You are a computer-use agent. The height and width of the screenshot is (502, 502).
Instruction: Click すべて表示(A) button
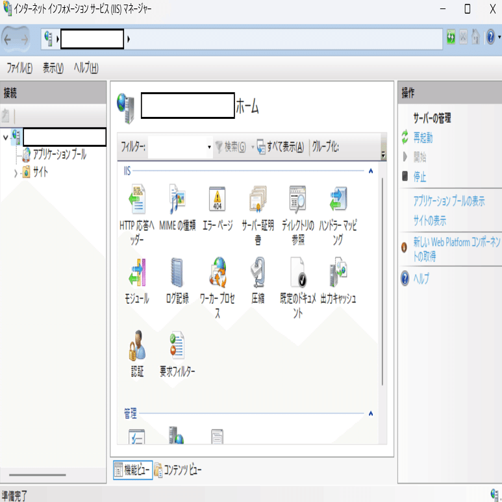pos(280,147)
